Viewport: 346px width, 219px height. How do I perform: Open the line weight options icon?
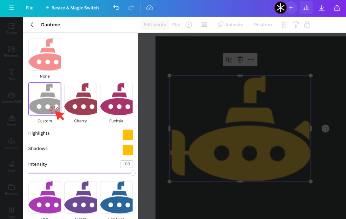204,25
